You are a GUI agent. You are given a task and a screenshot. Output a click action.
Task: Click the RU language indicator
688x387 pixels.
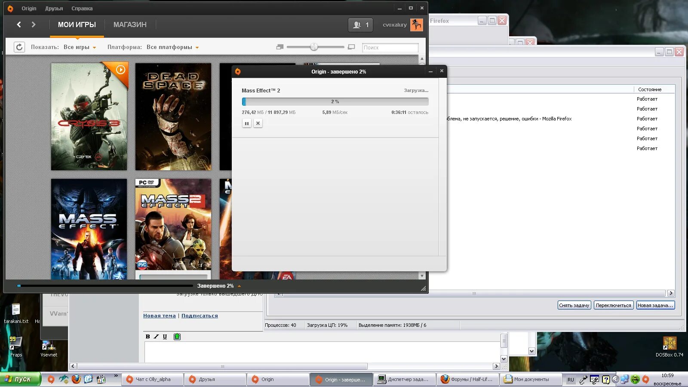(x=571, y=380)
